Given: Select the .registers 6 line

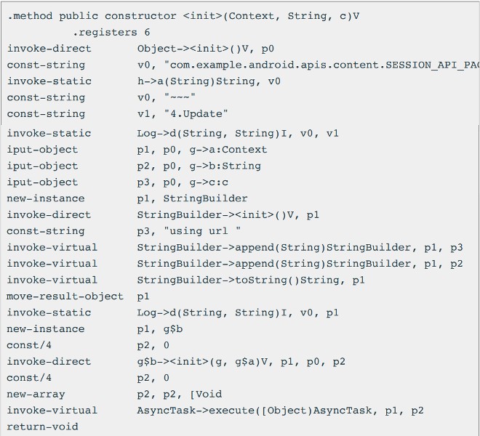Looking at the screenshot, I should (111, 33).
